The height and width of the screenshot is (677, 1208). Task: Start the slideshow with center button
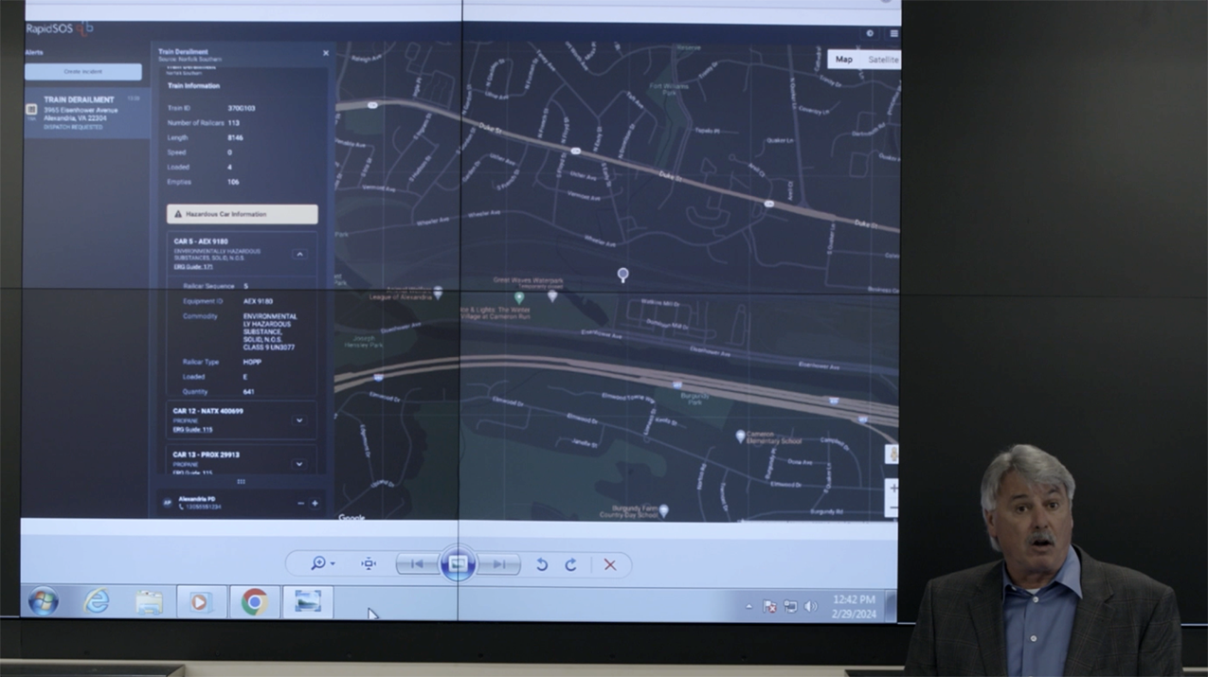point(458,564)
